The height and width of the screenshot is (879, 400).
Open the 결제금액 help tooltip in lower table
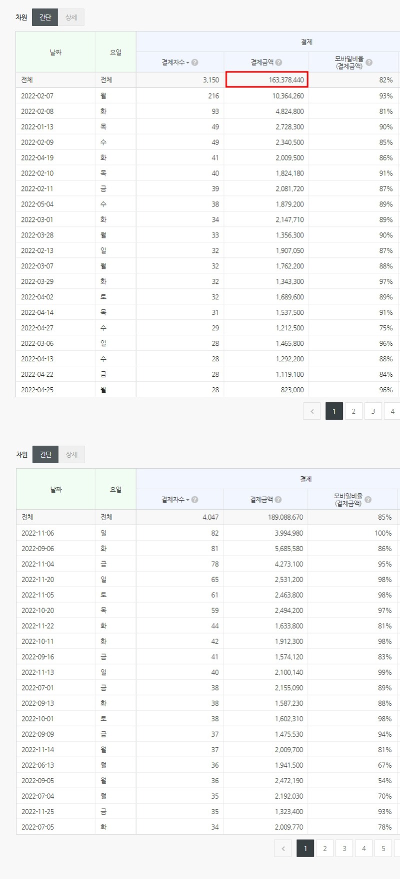point(278,500)
